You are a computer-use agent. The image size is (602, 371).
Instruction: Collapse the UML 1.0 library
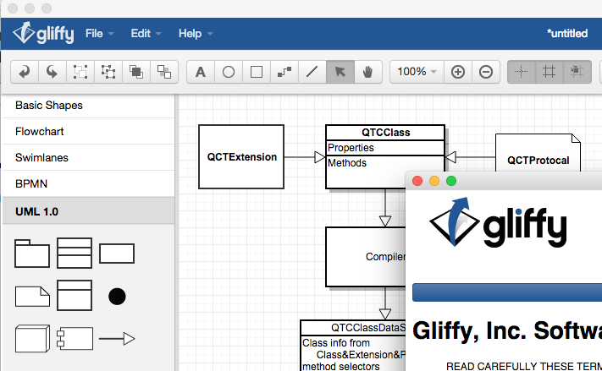point(88,211)
